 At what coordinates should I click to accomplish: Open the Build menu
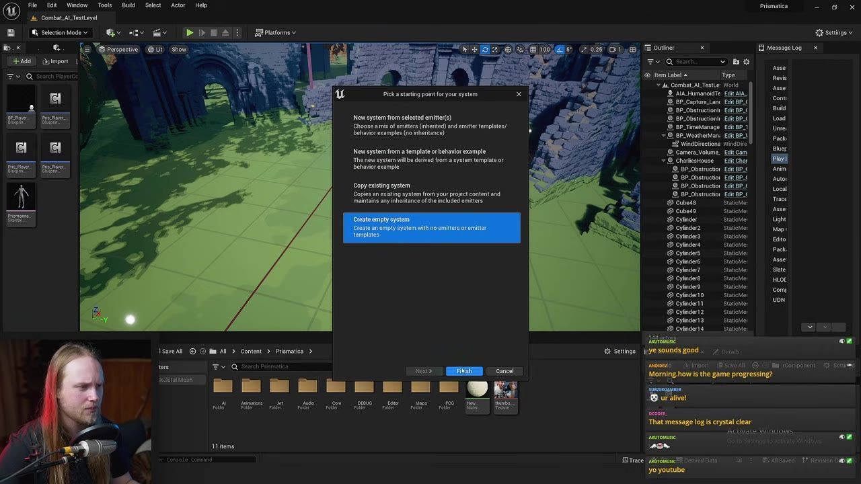click(128, 5)
